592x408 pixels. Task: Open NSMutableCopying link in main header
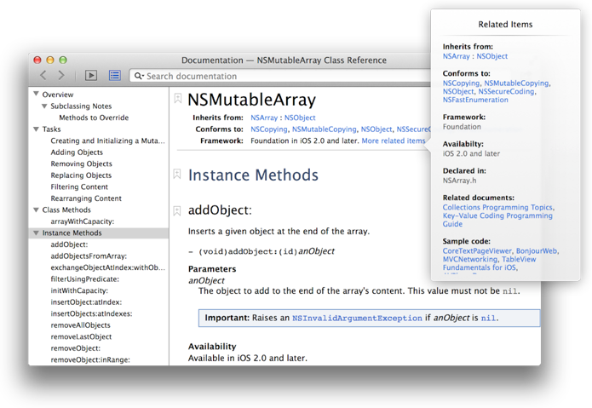324,129
